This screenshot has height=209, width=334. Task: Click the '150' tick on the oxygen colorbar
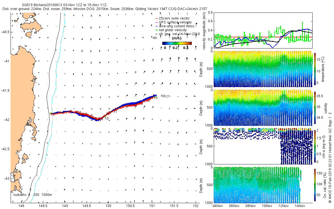pyautogui.click(x=320, y=174)
